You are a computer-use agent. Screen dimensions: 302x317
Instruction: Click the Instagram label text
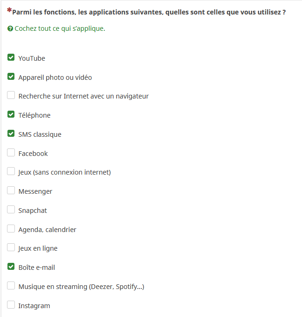click(34, 306)
